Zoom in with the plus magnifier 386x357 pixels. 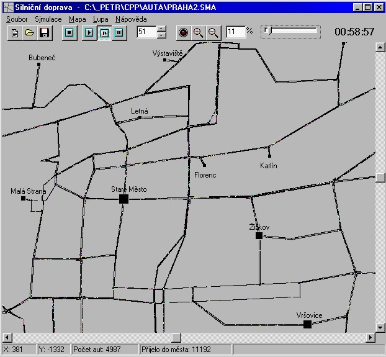(x=199, y=33)
